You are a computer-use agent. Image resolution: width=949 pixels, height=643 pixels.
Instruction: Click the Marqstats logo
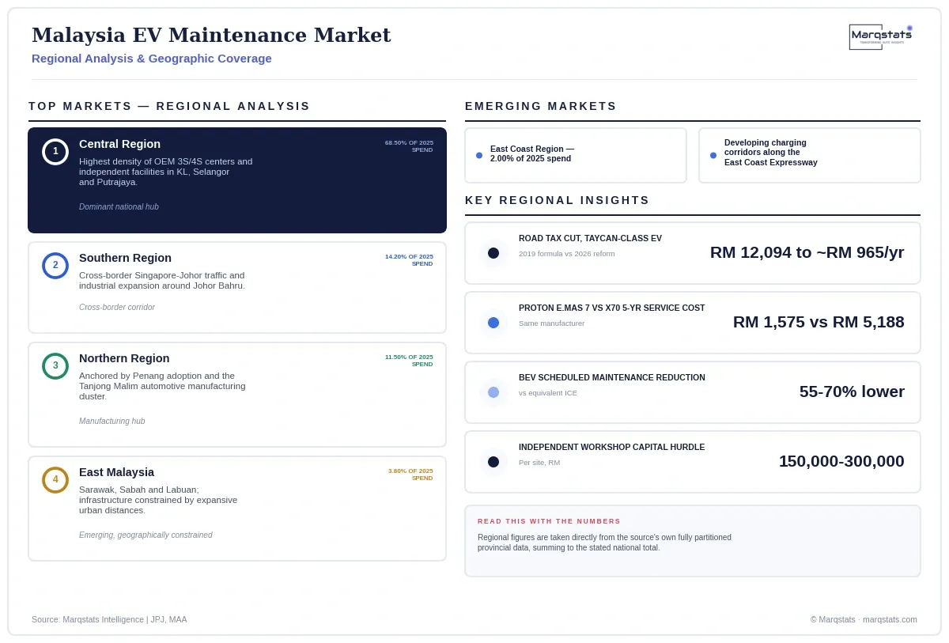[881, 36]
